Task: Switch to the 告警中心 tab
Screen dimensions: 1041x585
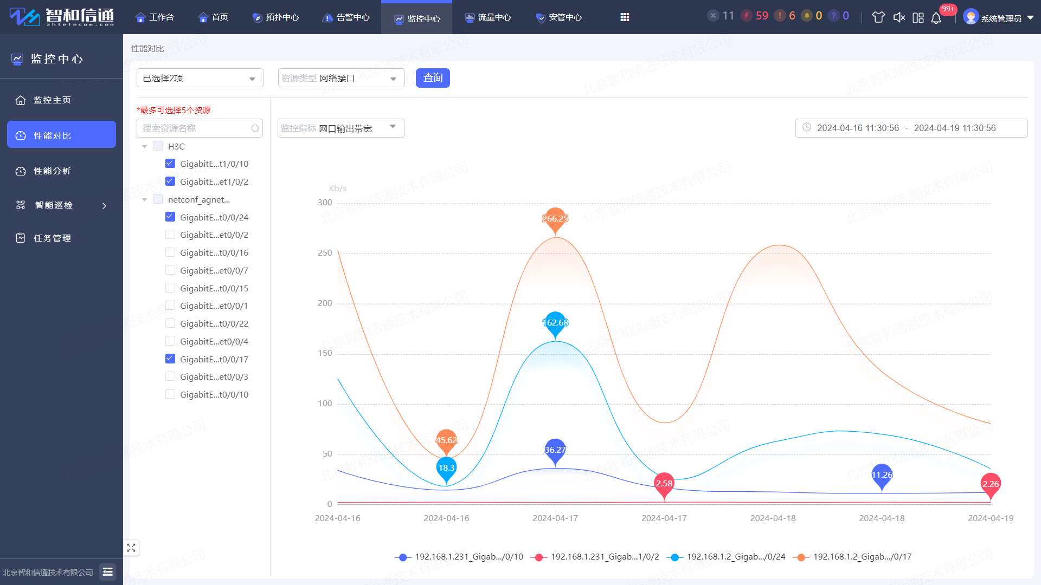Action: click(x=346, y=17)
